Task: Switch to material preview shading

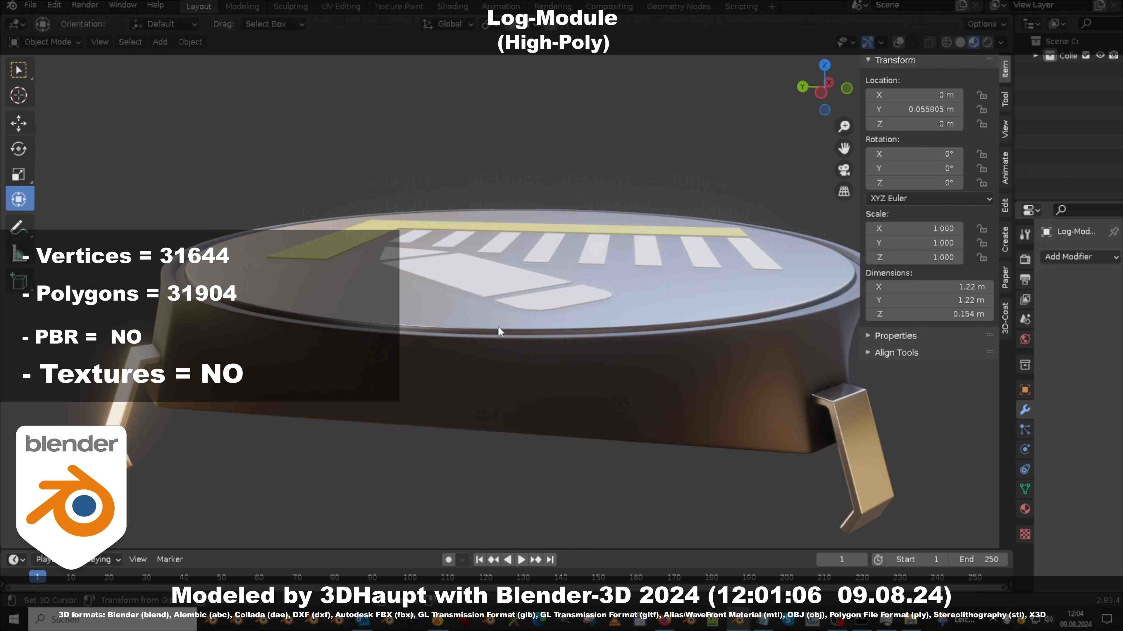Action: [x=974, y=42]
